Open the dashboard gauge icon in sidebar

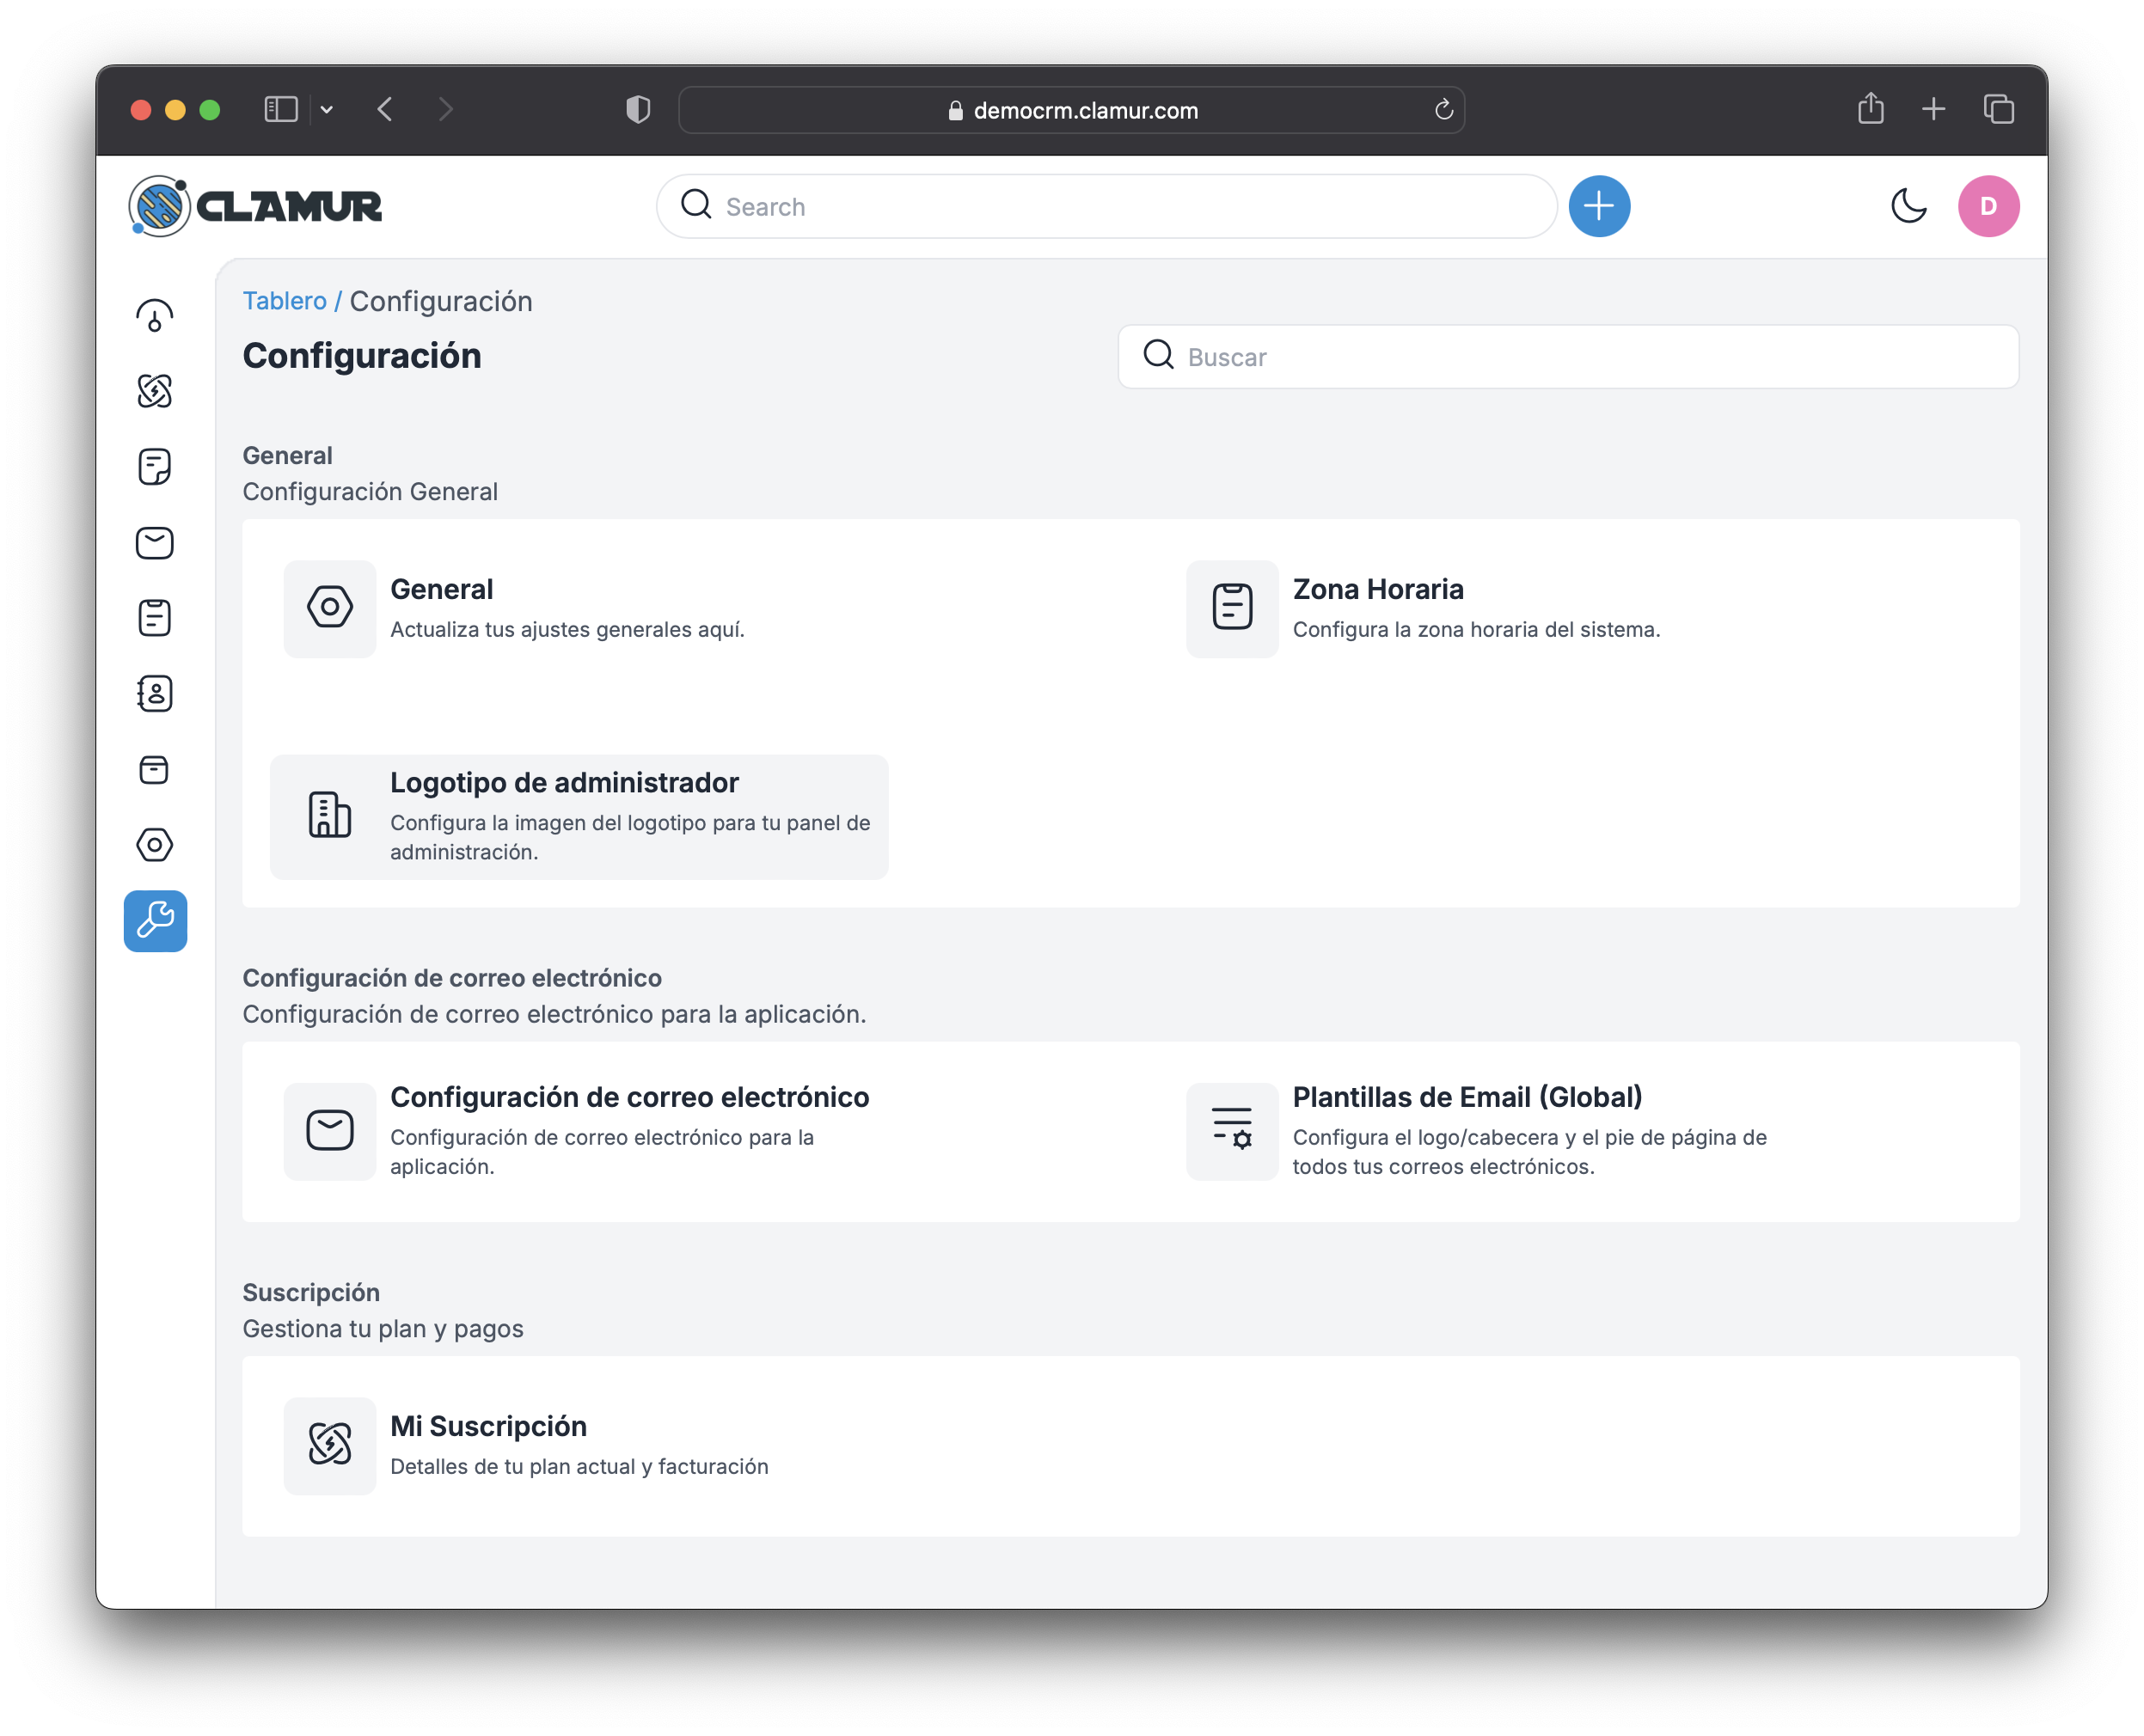(x=155, y=316)
